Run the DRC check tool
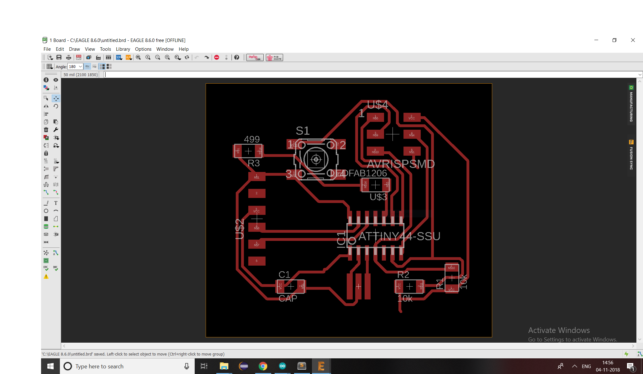Screen dimensions: 643x374 [55, 268]
